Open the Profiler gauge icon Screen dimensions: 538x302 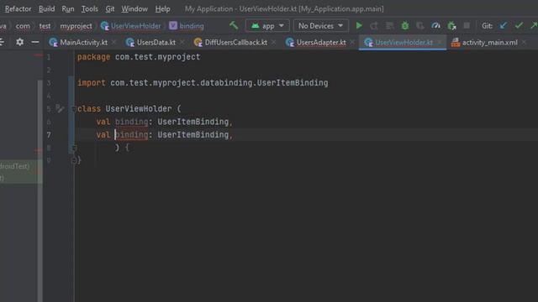tap(435, 26)
